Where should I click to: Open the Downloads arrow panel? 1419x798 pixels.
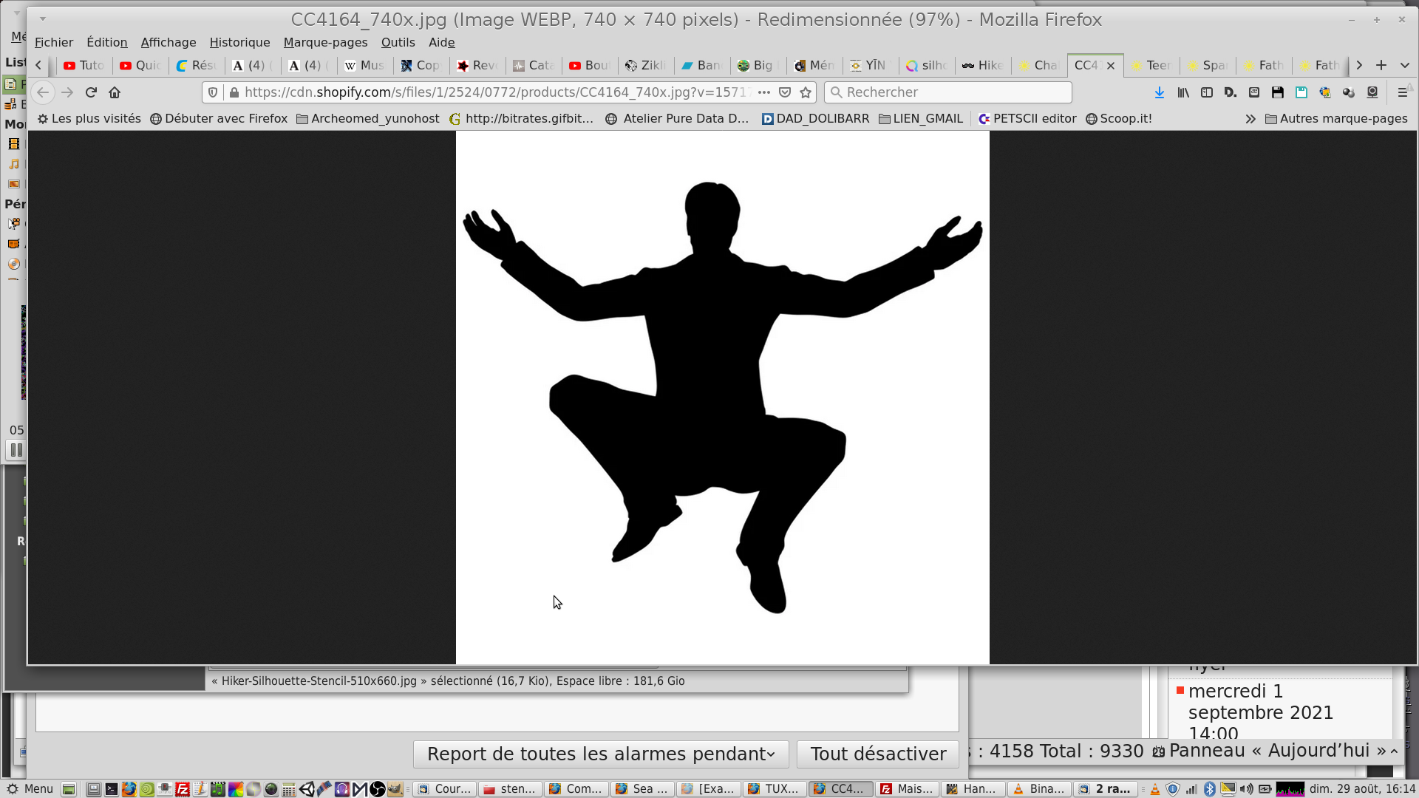[x=1159, y=92]
